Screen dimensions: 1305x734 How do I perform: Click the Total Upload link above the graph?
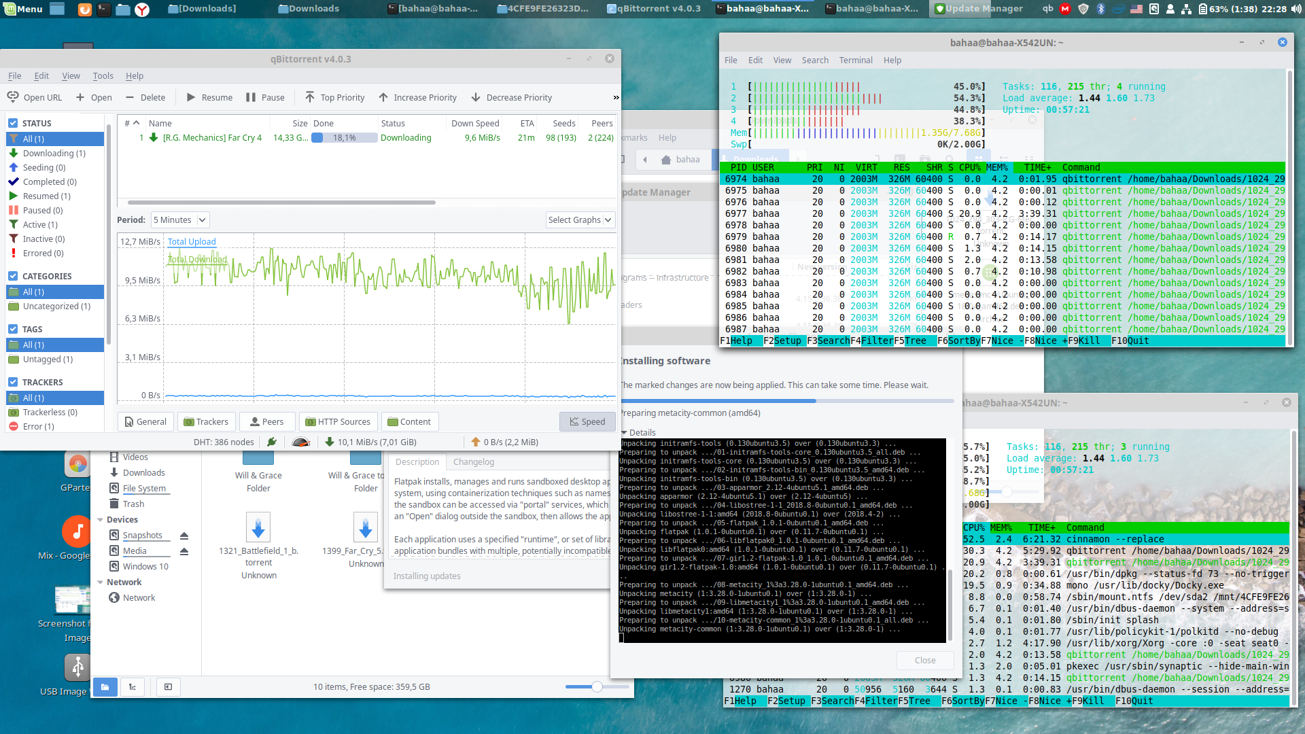191,241
